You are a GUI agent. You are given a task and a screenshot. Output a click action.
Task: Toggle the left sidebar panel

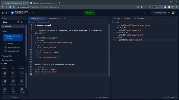3,13
